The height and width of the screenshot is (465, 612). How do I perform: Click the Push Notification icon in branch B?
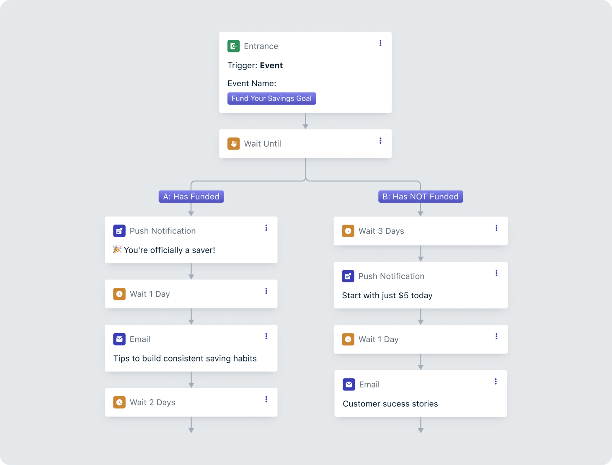coord(348,276)
